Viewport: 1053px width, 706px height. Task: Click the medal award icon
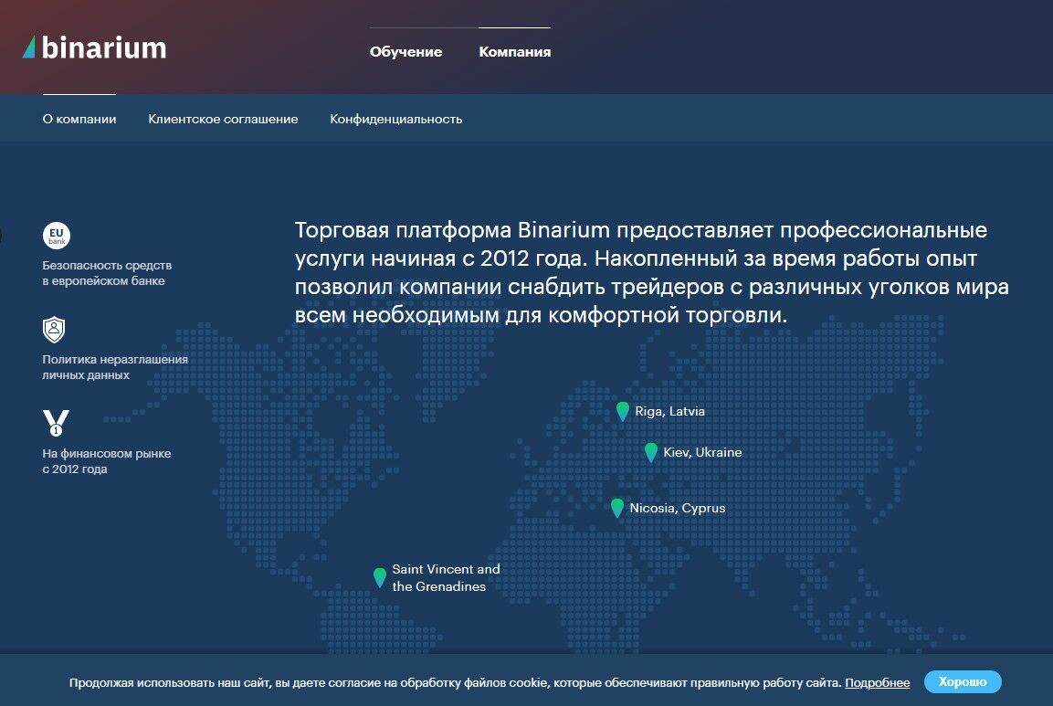[x=56, y=423]
